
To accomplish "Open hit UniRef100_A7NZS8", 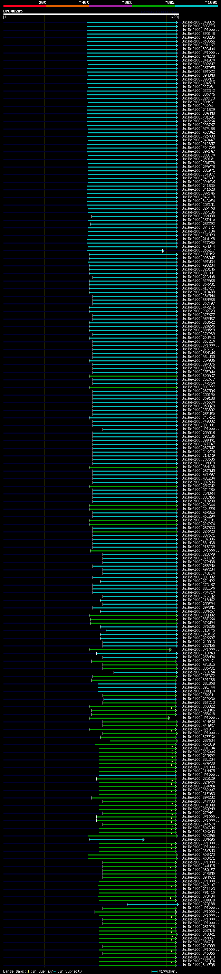I will 198,56.
